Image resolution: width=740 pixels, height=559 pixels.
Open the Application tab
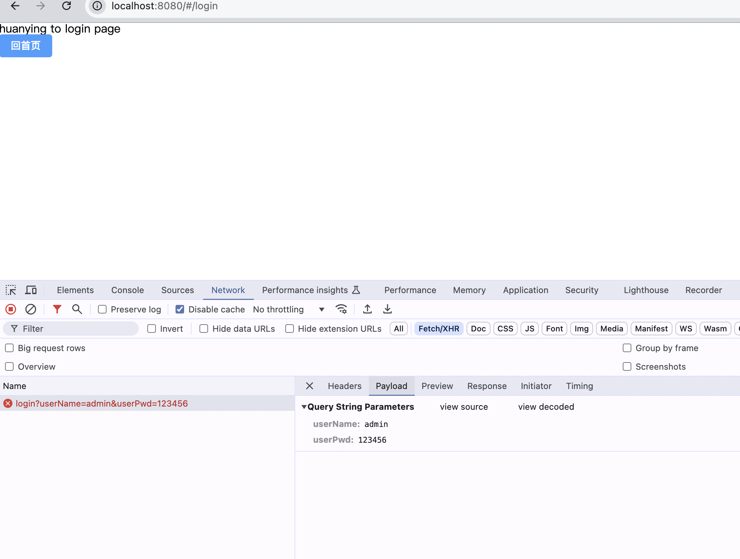(x=526, y=290)
